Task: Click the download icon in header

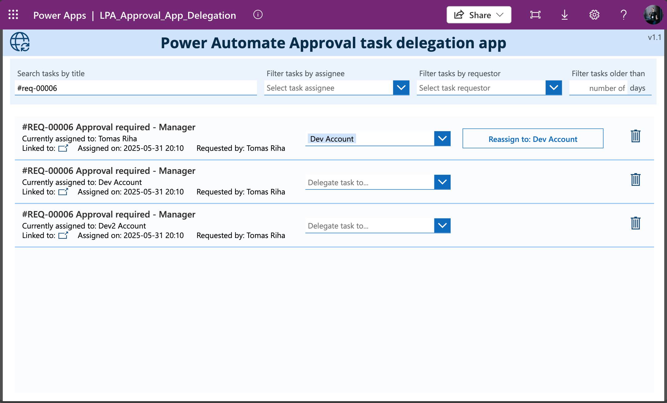Action: 565,15
